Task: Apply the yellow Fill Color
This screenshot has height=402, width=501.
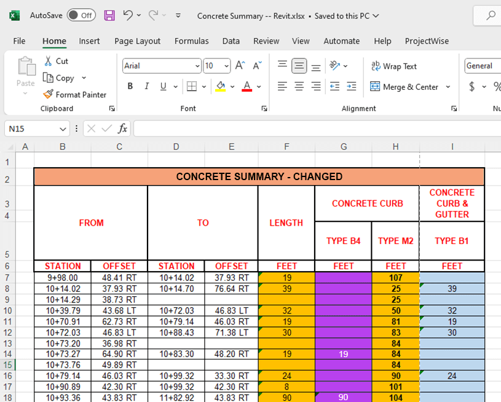Action: (x=221, y=86)
